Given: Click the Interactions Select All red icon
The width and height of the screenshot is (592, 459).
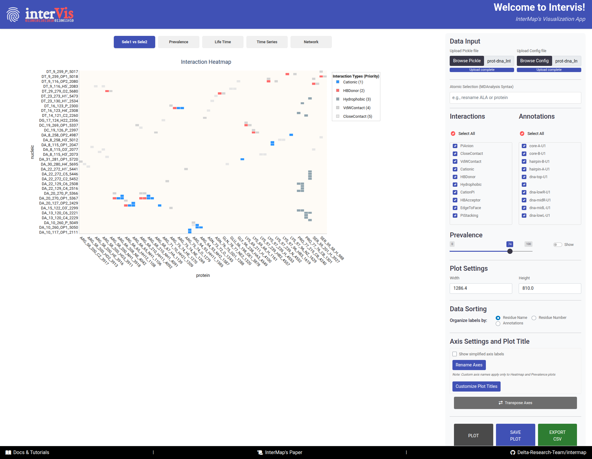Looking at the screenshot, I should pyautogui.click(x=453, y=133).
